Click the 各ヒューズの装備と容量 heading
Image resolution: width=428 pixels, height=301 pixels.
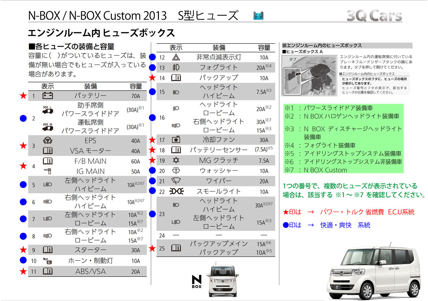(71, 46)
